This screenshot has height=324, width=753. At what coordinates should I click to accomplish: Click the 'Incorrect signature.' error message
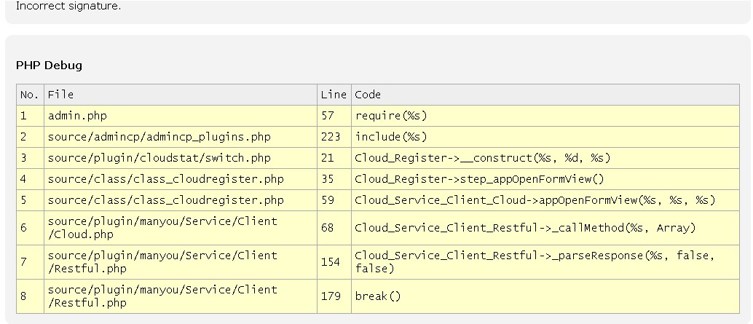point(68,6)
